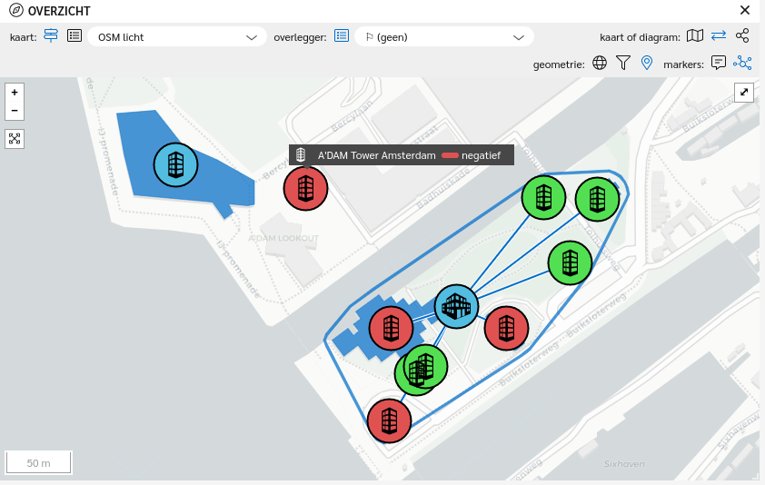765x485 pixels.
Task: Switch to map view icon
Action: pyautogui.click(x=694, y=36)
